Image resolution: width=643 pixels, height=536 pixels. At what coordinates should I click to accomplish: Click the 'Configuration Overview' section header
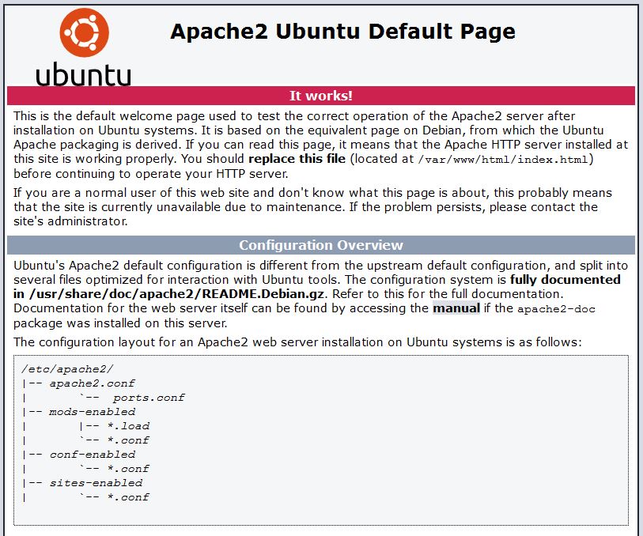[x=321, y=245]
